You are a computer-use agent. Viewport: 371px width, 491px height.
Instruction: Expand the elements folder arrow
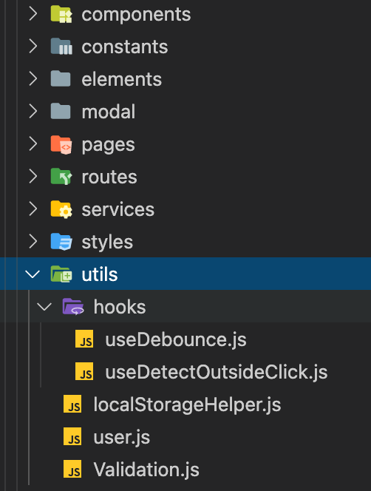[33, 79]
